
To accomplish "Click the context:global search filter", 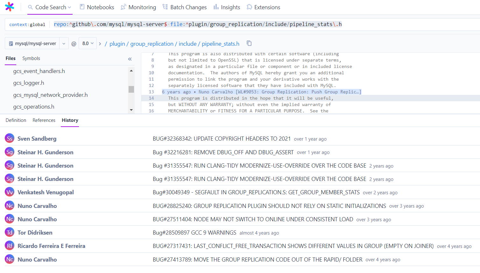I will [27, 24].
